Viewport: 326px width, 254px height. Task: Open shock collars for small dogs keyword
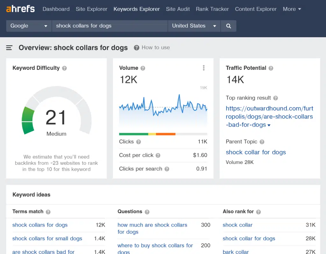[47, 238]
